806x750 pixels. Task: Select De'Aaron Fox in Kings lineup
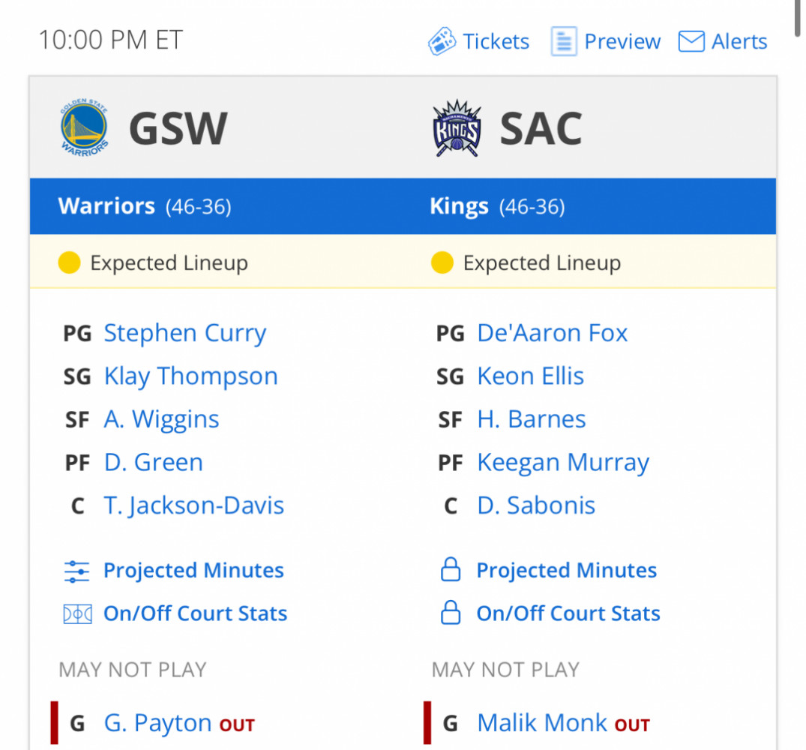coord(552,333)
